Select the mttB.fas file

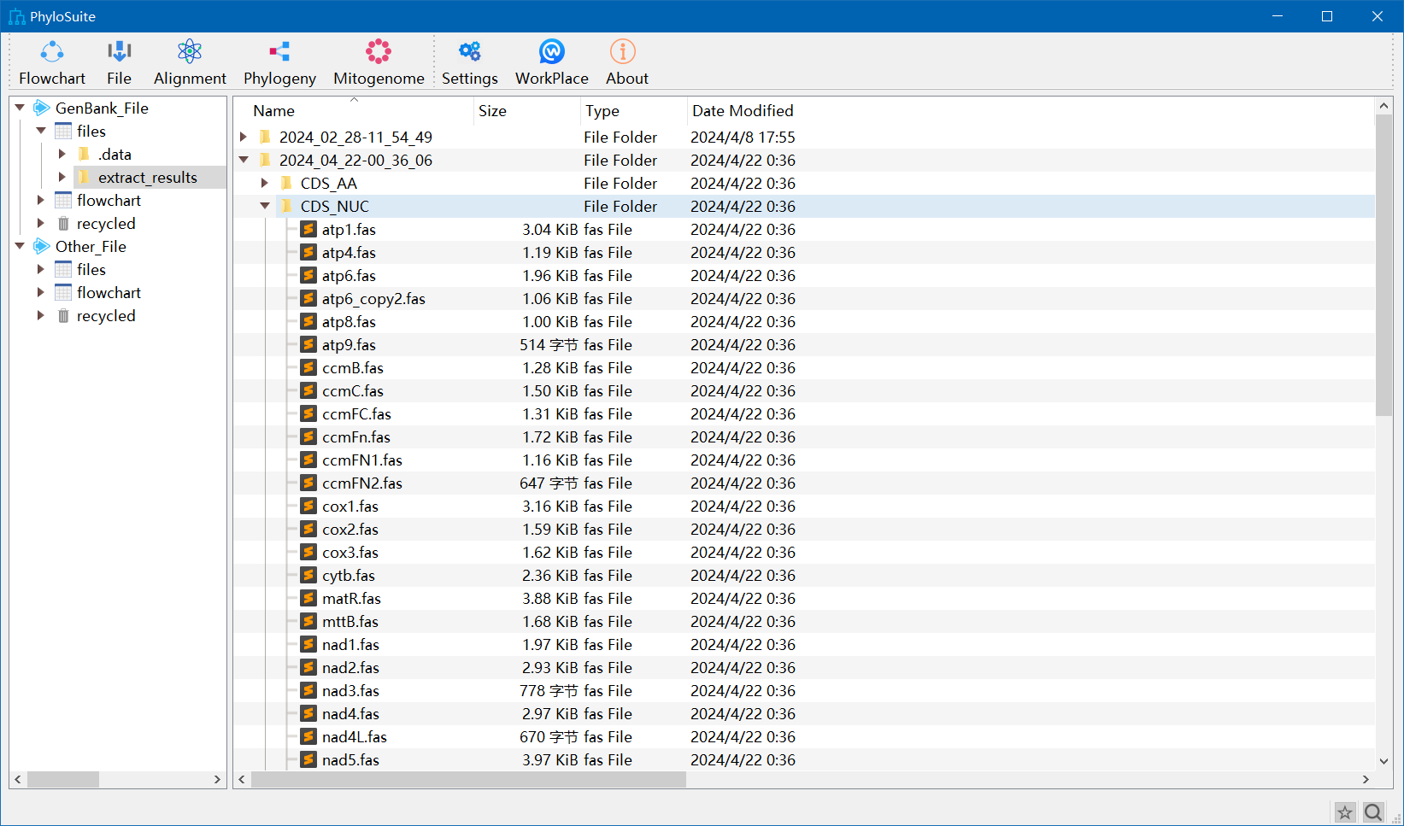350,621
